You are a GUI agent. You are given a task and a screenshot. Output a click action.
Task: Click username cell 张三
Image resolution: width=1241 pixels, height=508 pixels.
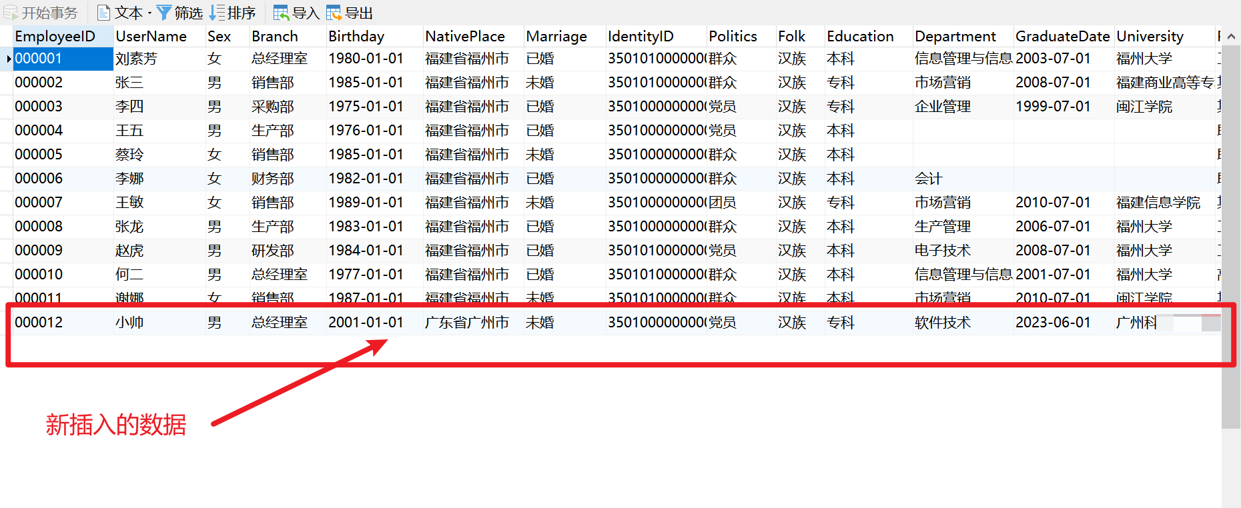159,83
